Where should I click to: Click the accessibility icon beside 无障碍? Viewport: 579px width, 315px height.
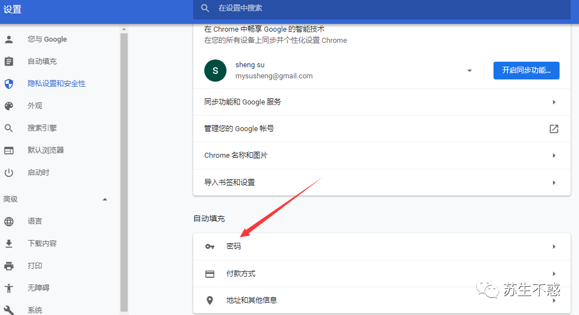(9, 288)
